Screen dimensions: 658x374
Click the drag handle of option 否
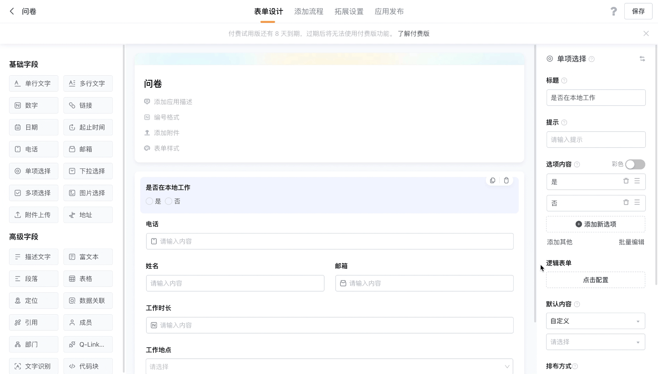click(x=637, y=202)
